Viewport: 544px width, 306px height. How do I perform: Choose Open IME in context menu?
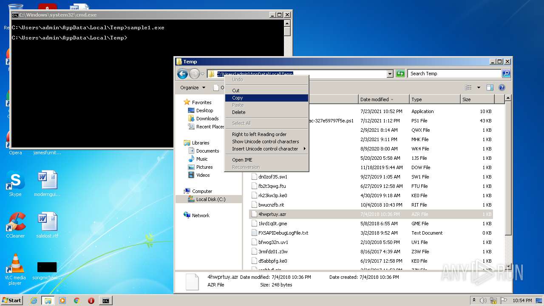click(266, 160)
